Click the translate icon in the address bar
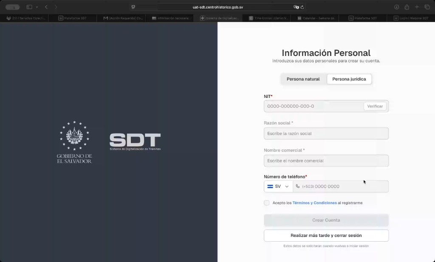Screen dimensions: 435x262 pyautogui.click(x=296, y=7)
